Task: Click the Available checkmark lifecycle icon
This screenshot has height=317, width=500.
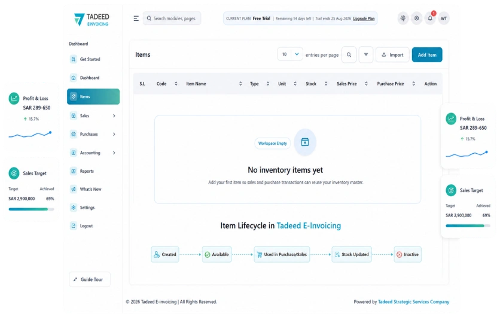Action: coord(208,254)
